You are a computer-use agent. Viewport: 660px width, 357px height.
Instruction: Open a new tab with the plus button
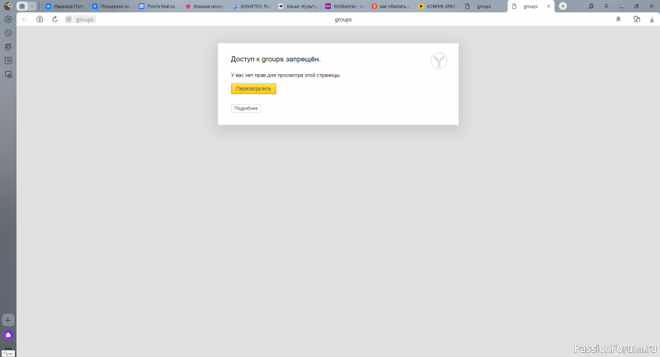click(563, 6)
